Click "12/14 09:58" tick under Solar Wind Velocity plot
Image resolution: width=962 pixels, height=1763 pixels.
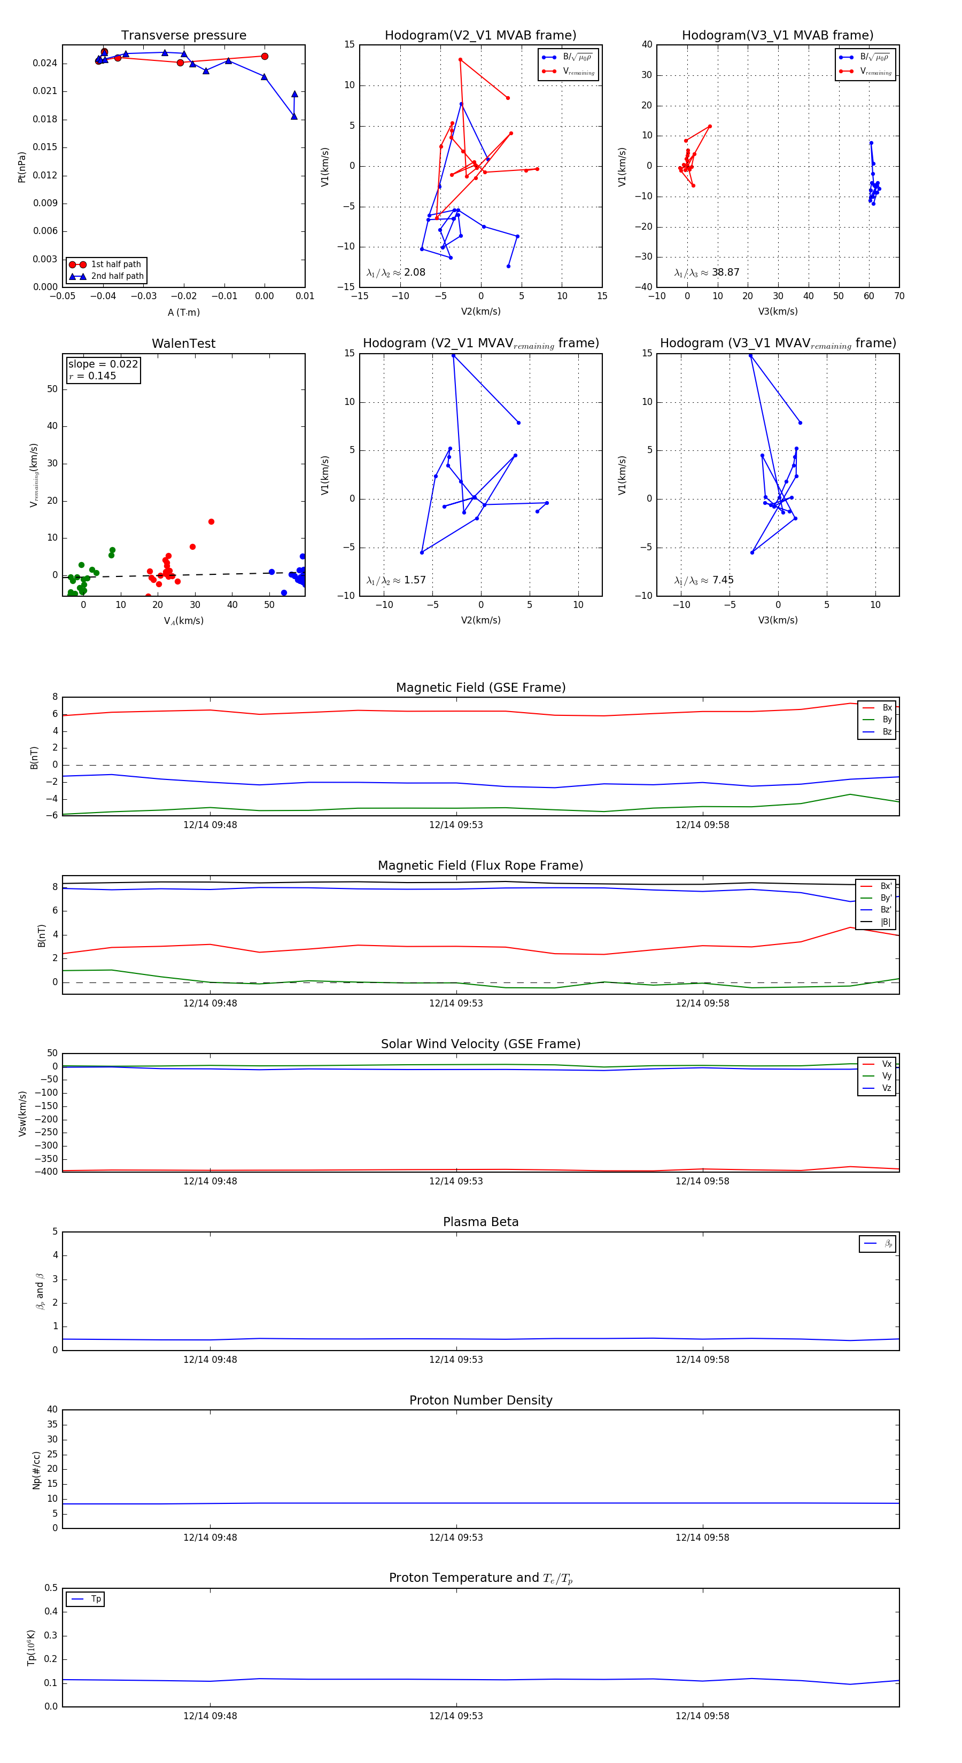click(x=702, y=1181)
